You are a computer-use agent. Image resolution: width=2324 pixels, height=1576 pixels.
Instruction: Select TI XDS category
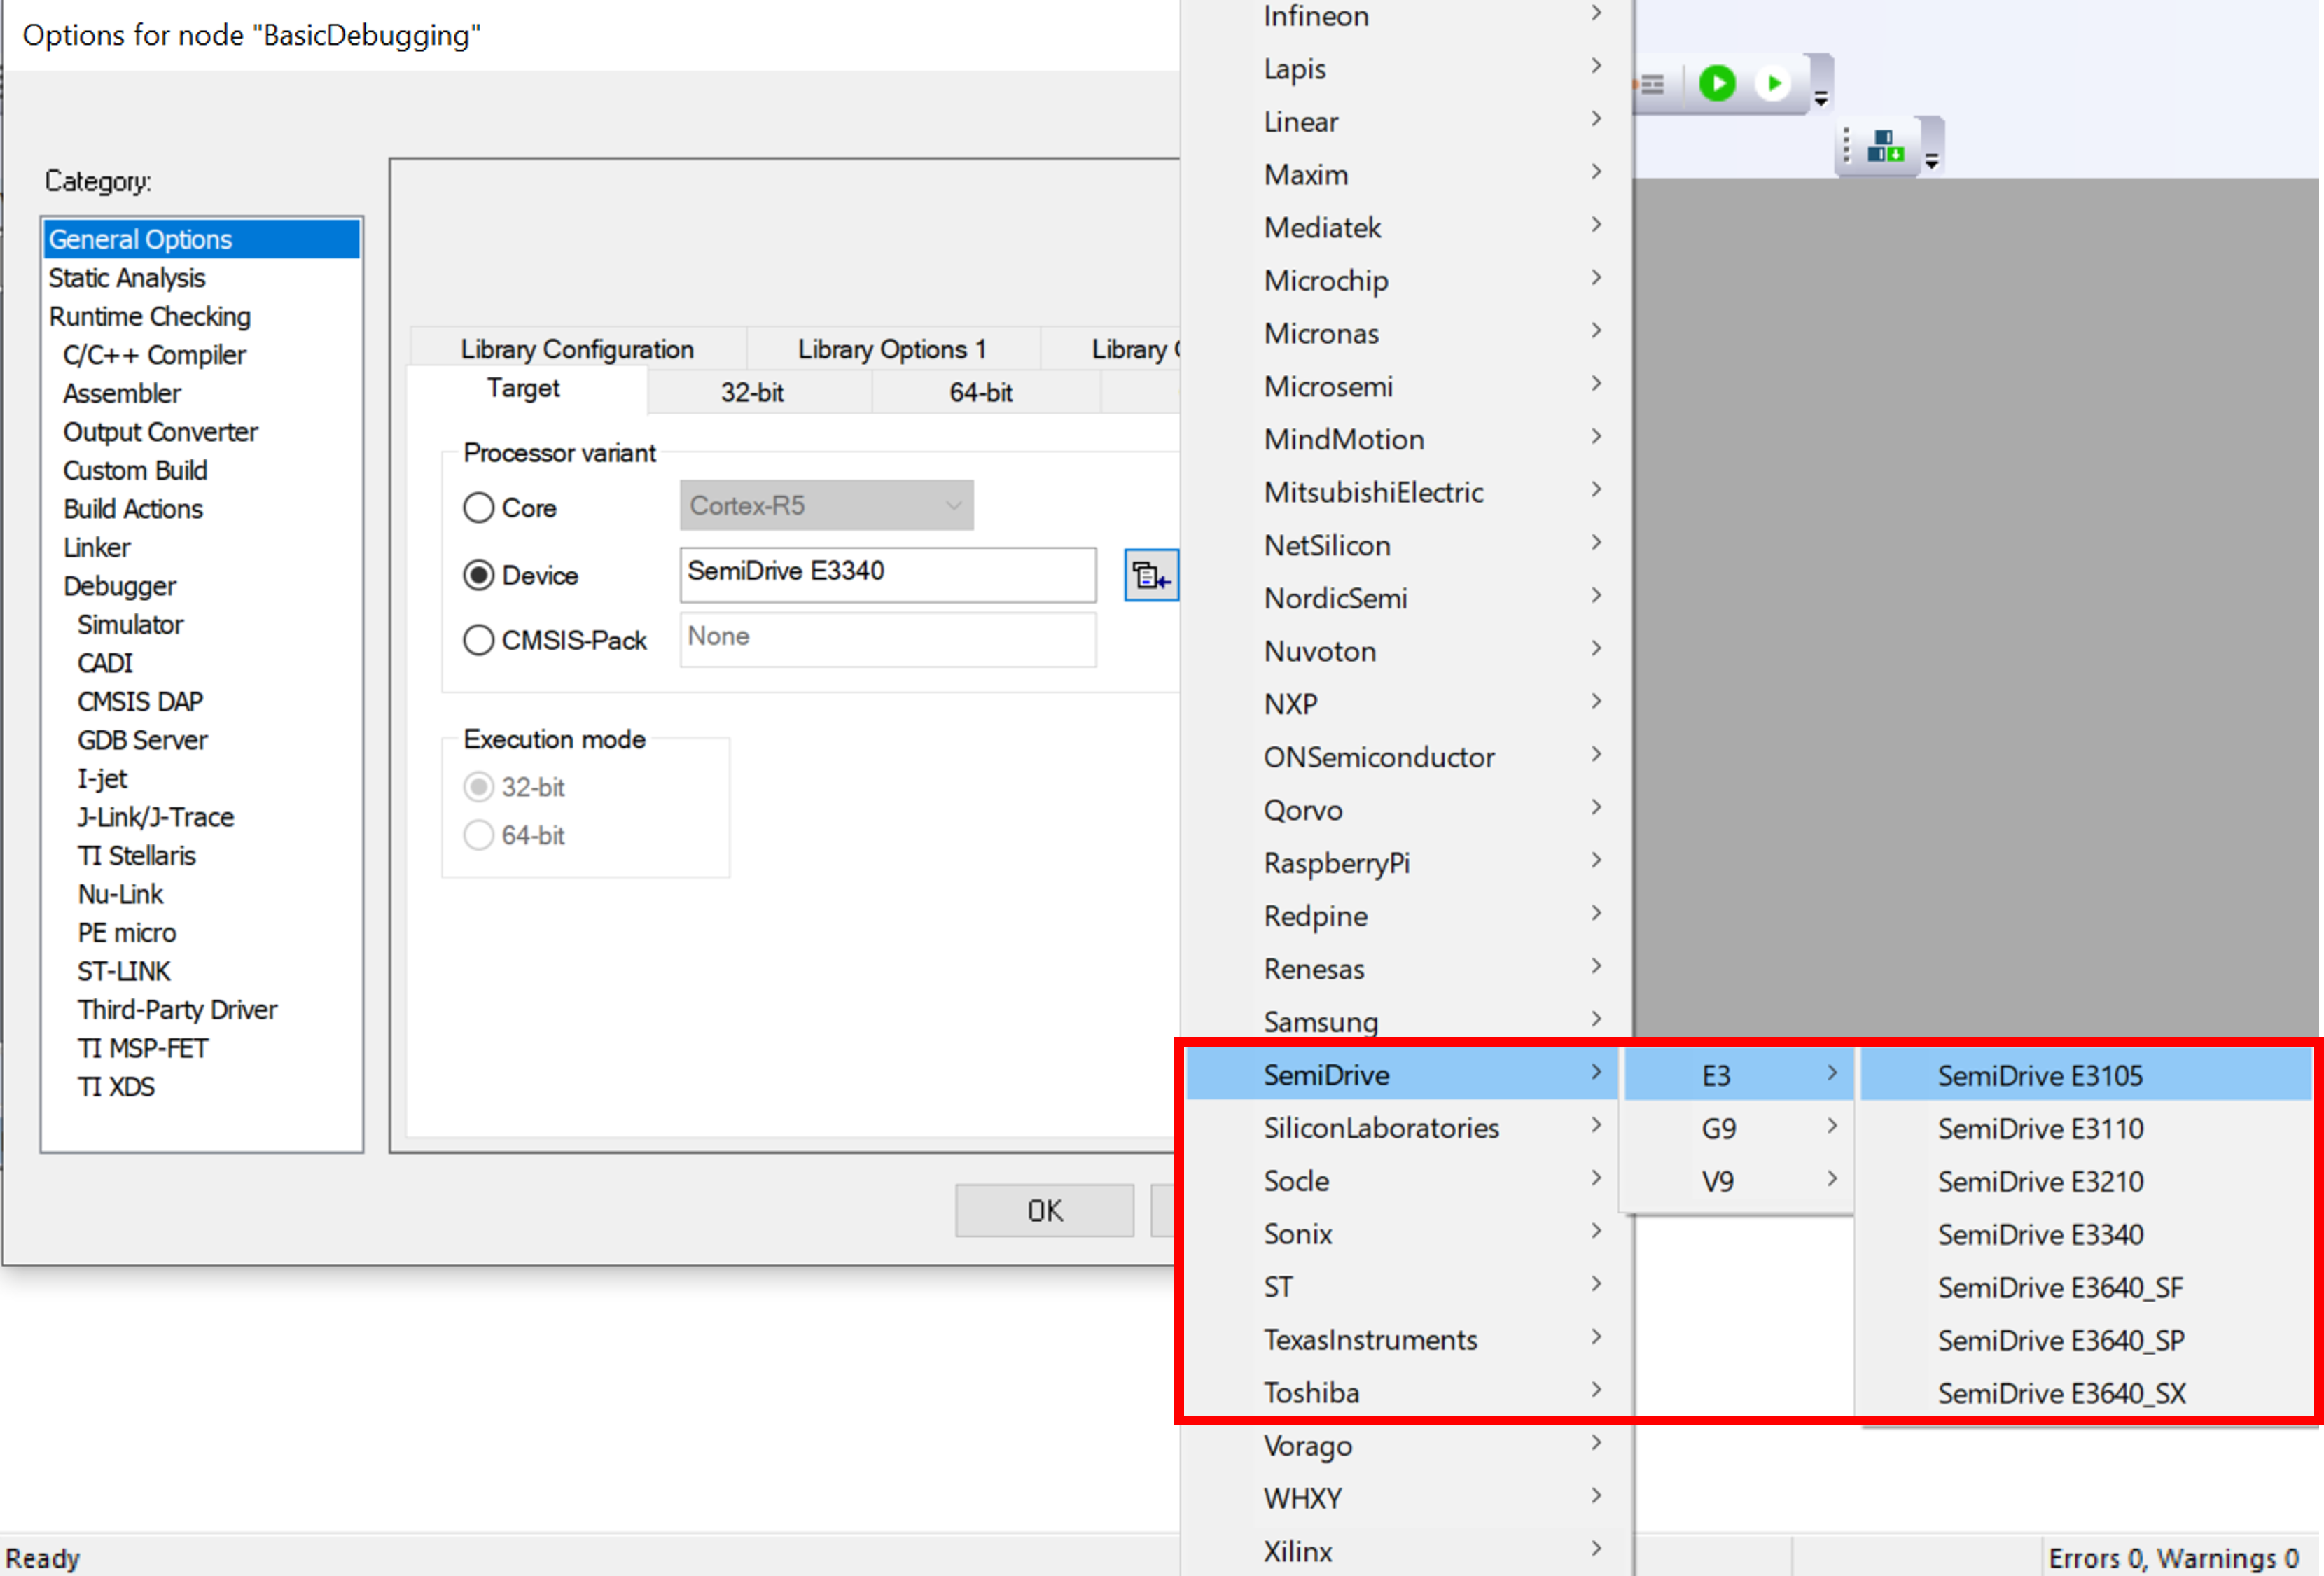(x=201, y=1087)
